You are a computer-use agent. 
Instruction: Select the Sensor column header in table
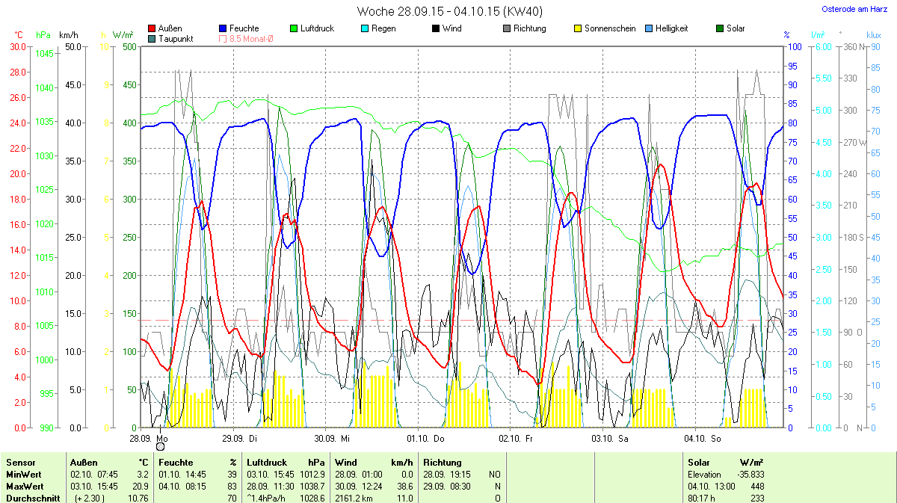click(21, 463)
